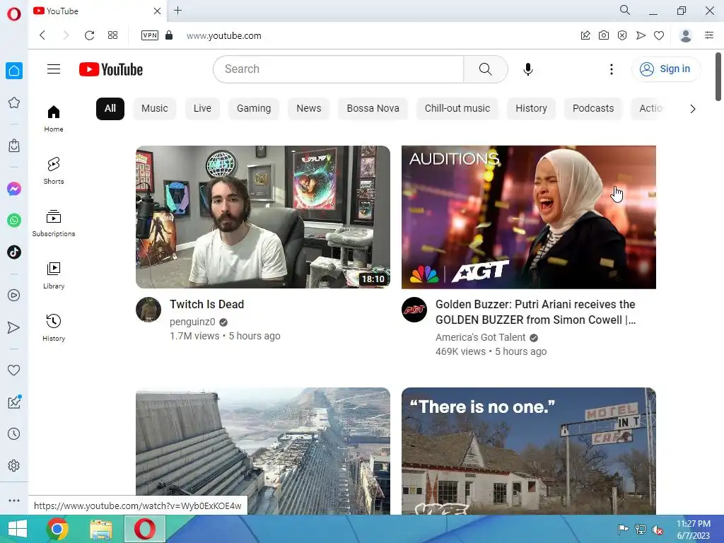Focus the YouTube Search field
Image resolution: width=724 pixels, height=543 pixels.
click(x=339, y=69)
